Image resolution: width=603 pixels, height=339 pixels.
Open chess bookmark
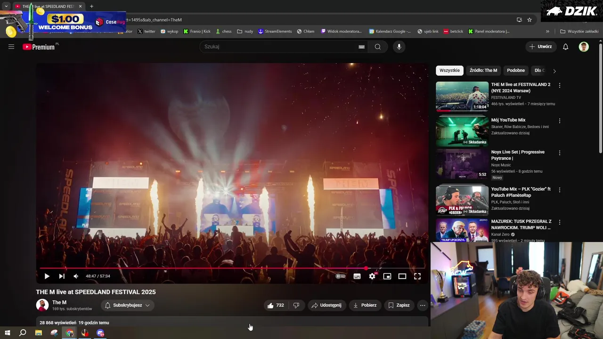point(224,32)
